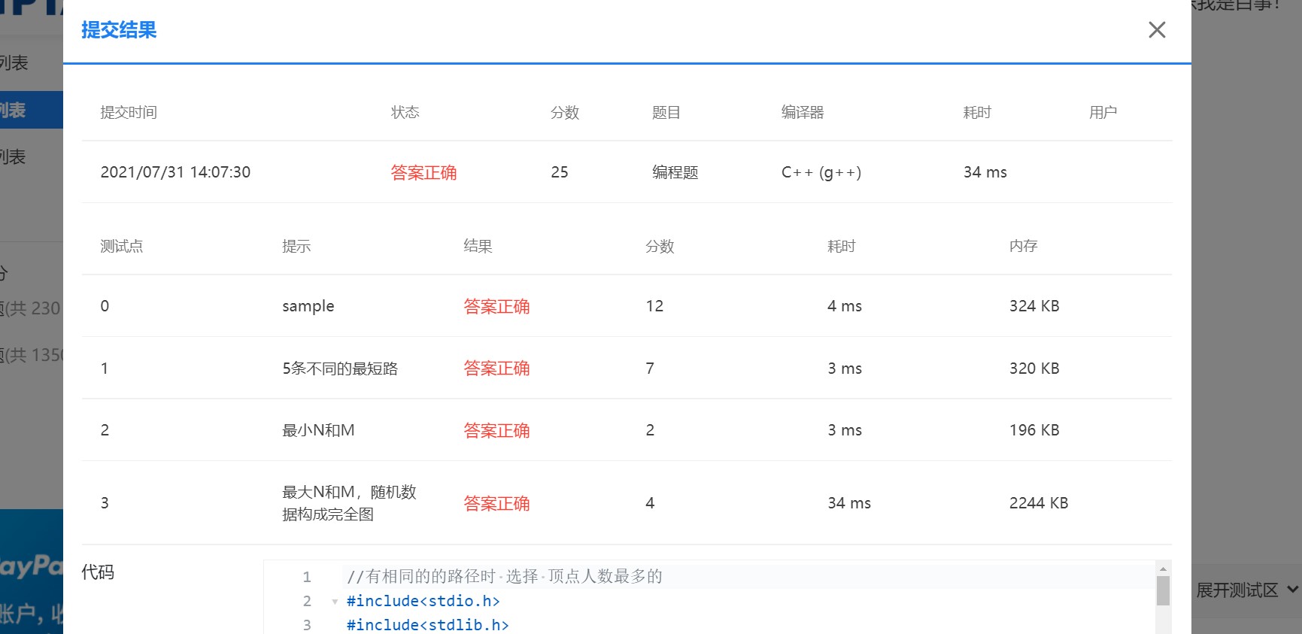The height and width of the screenshot is (634, 1302).
Task: Click 320 KB memory value
Action: click(x=1034, y=369)
